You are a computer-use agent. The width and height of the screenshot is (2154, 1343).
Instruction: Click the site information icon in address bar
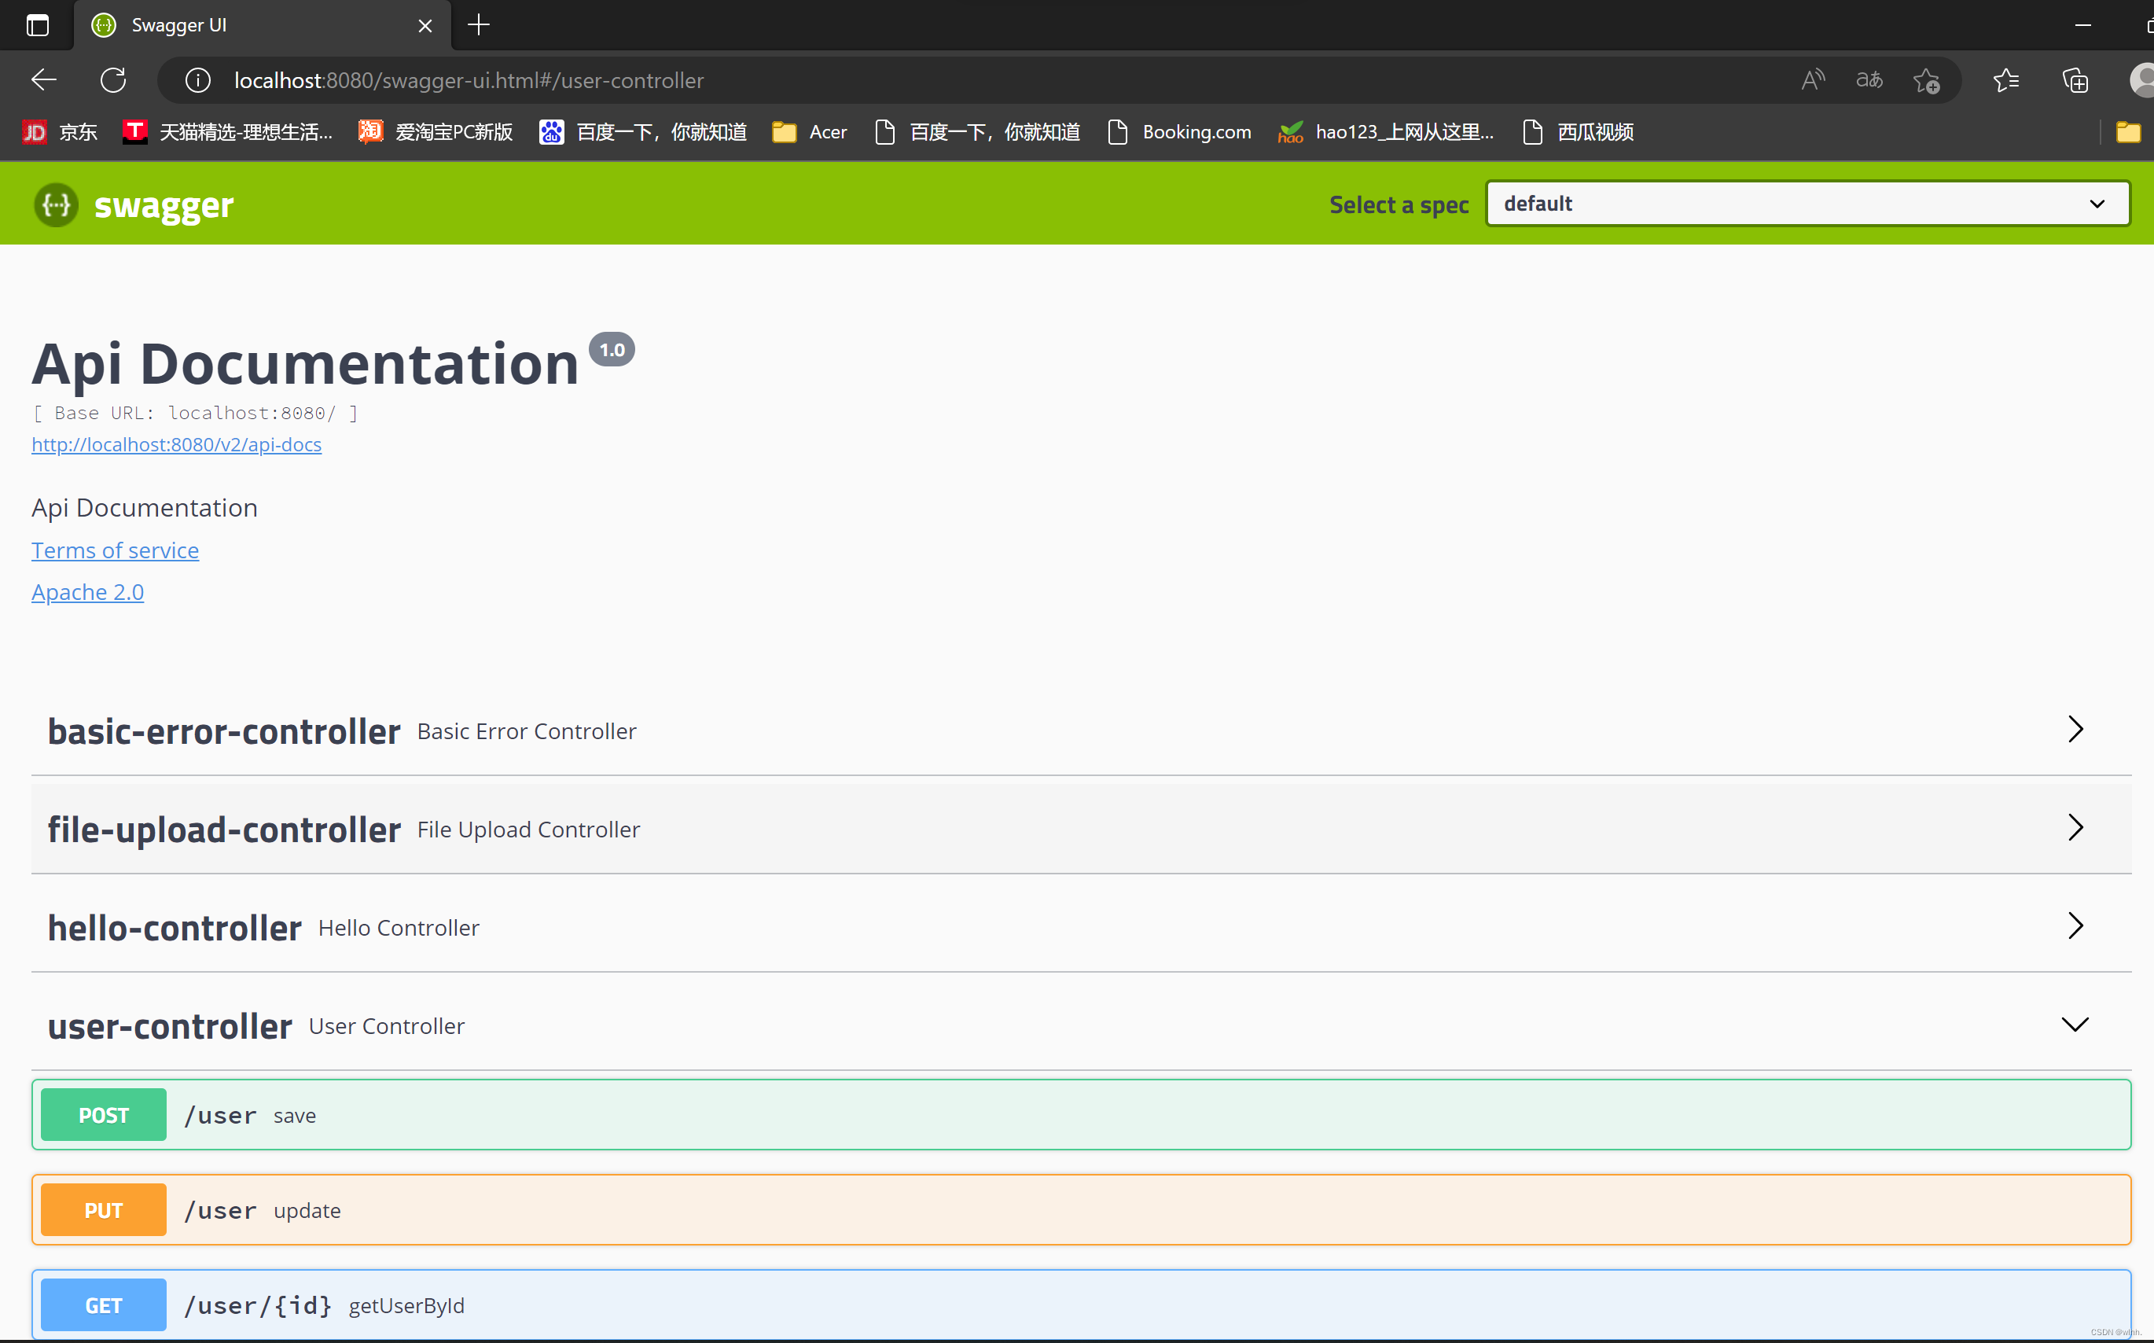click(197, 80)
